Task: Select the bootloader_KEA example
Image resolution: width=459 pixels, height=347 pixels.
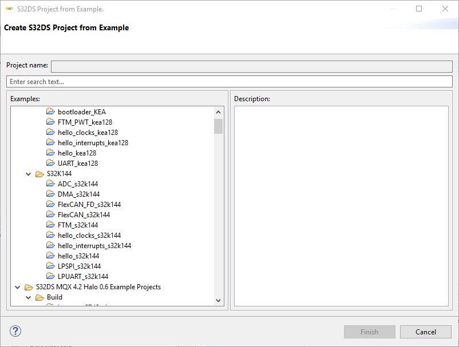Action: click(82, 112)
